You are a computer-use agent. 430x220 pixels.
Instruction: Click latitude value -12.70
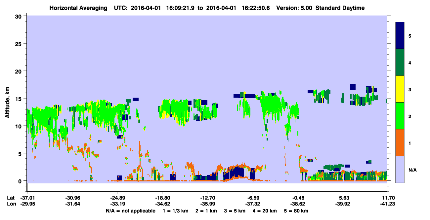pos(207,198)
